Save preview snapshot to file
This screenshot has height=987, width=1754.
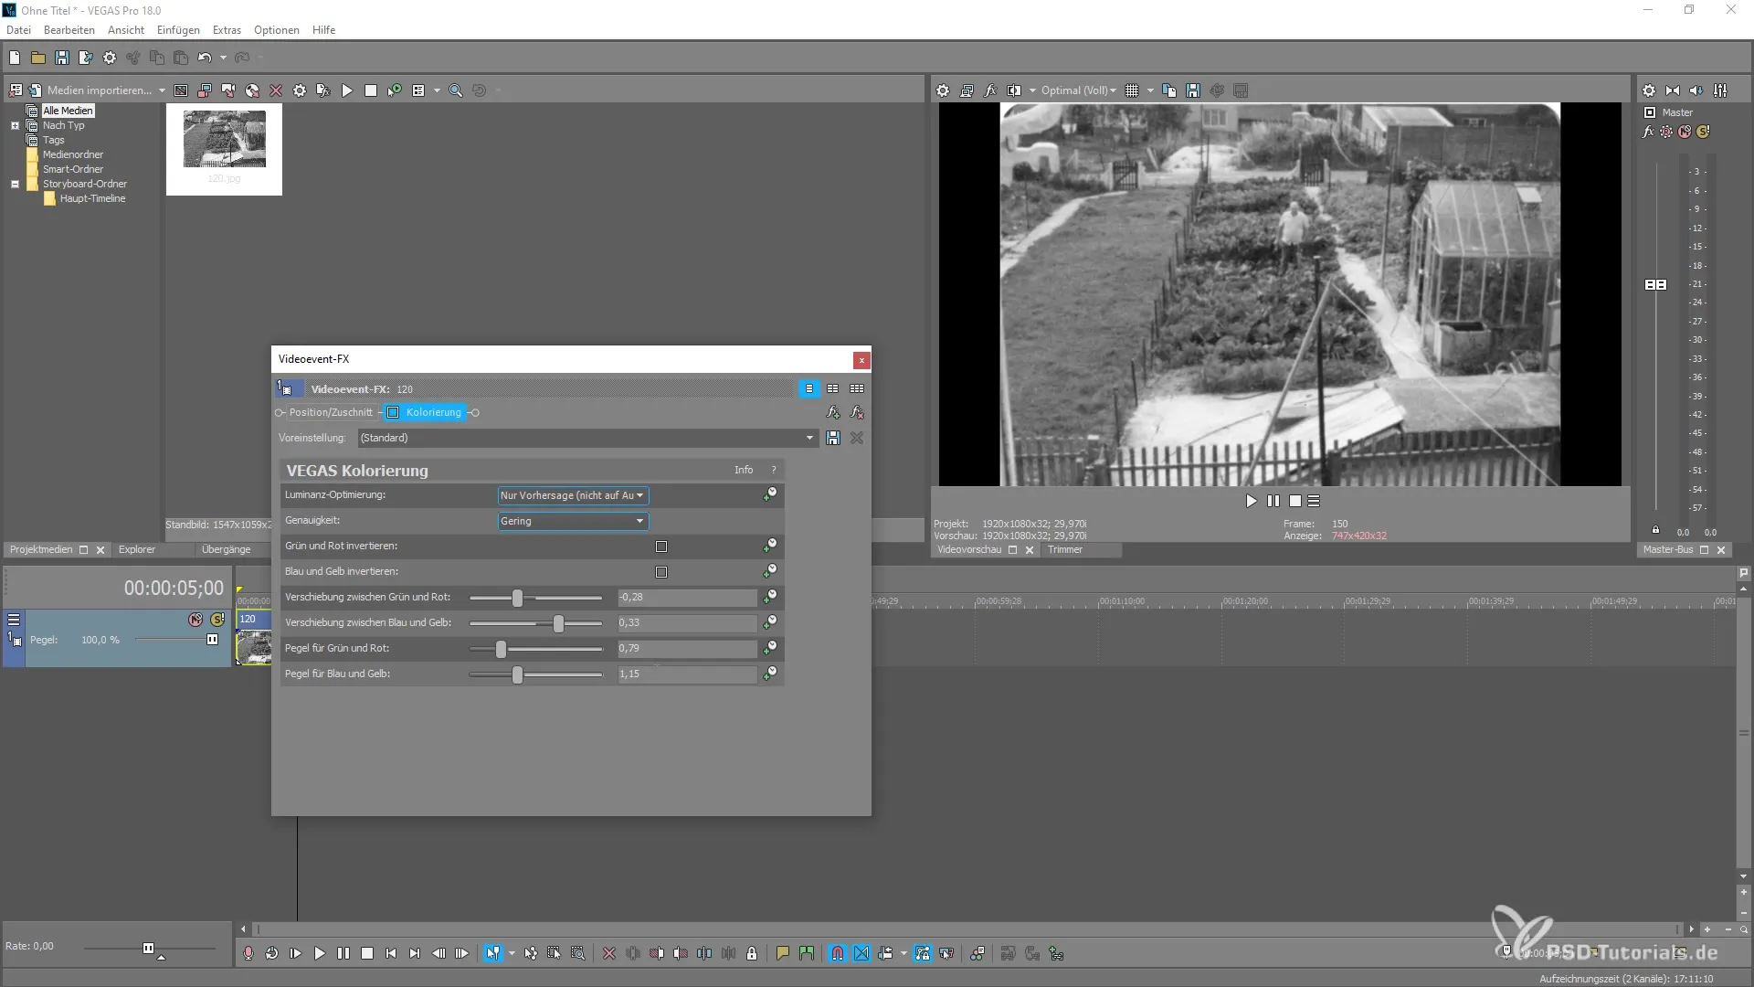click(1193, 90)
